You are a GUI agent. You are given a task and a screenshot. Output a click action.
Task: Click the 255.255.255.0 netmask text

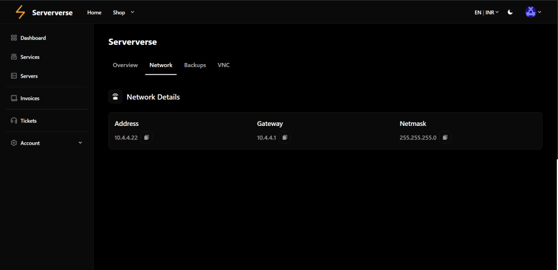click(x=418, y=137)
